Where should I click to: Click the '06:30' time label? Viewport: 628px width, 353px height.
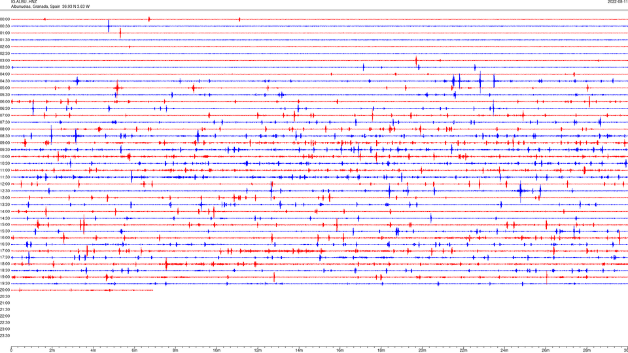[5, 109]
